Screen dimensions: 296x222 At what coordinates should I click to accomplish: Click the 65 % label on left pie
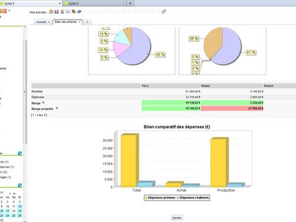(x=160, y=54)
